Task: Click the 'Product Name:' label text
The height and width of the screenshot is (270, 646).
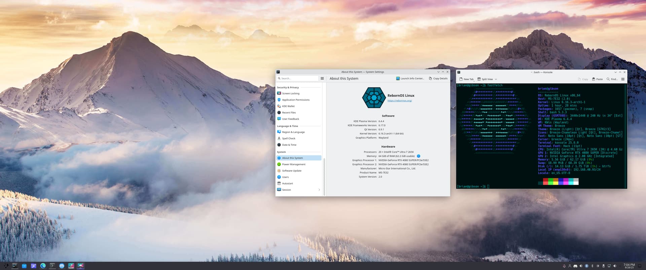Action: pos(368,173)
